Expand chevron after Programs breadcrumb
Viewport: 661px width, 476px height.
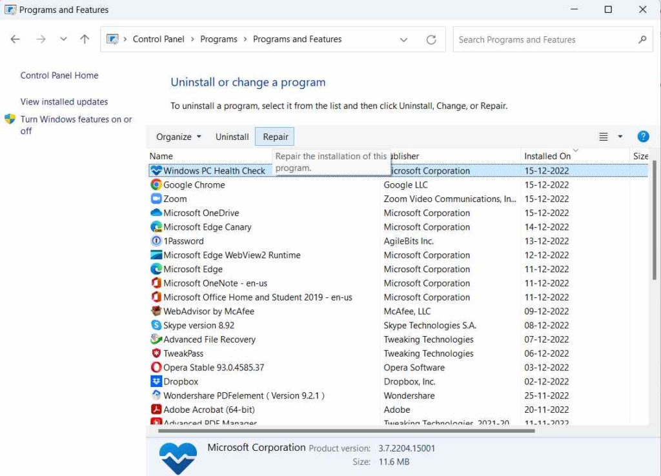click(x=245, y=39)
